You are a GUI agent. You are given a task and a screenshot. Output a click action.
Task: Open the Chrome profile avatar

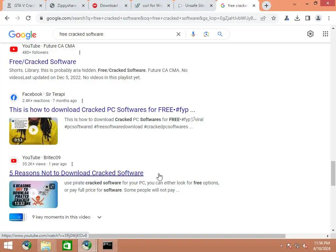click(x=318, y=18)
